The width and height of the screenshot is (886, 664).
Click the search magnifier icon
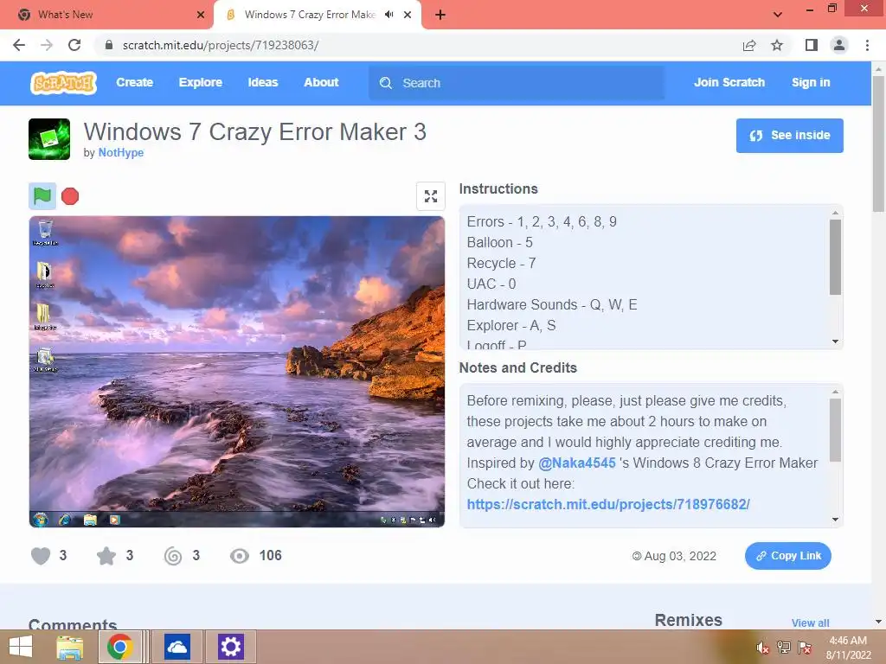coord(386,83)
